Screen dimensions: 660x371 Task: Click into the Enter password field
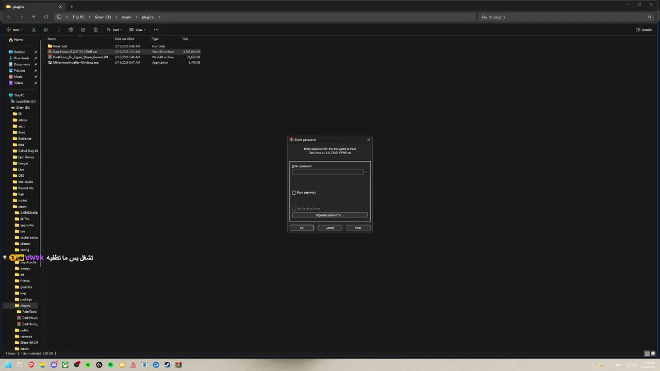(328, 172)
